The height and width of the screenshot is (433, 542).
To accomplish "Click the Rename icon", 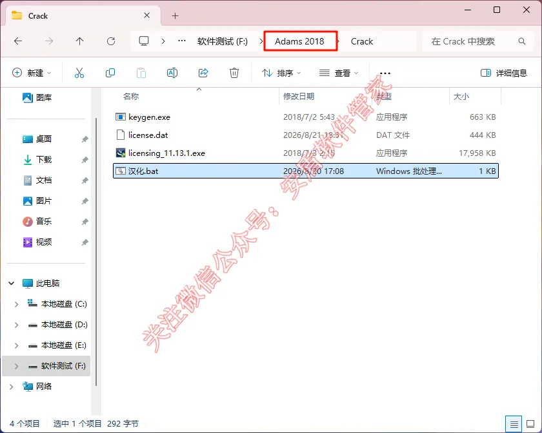I will pyautogui.click(x=172, y=73).
